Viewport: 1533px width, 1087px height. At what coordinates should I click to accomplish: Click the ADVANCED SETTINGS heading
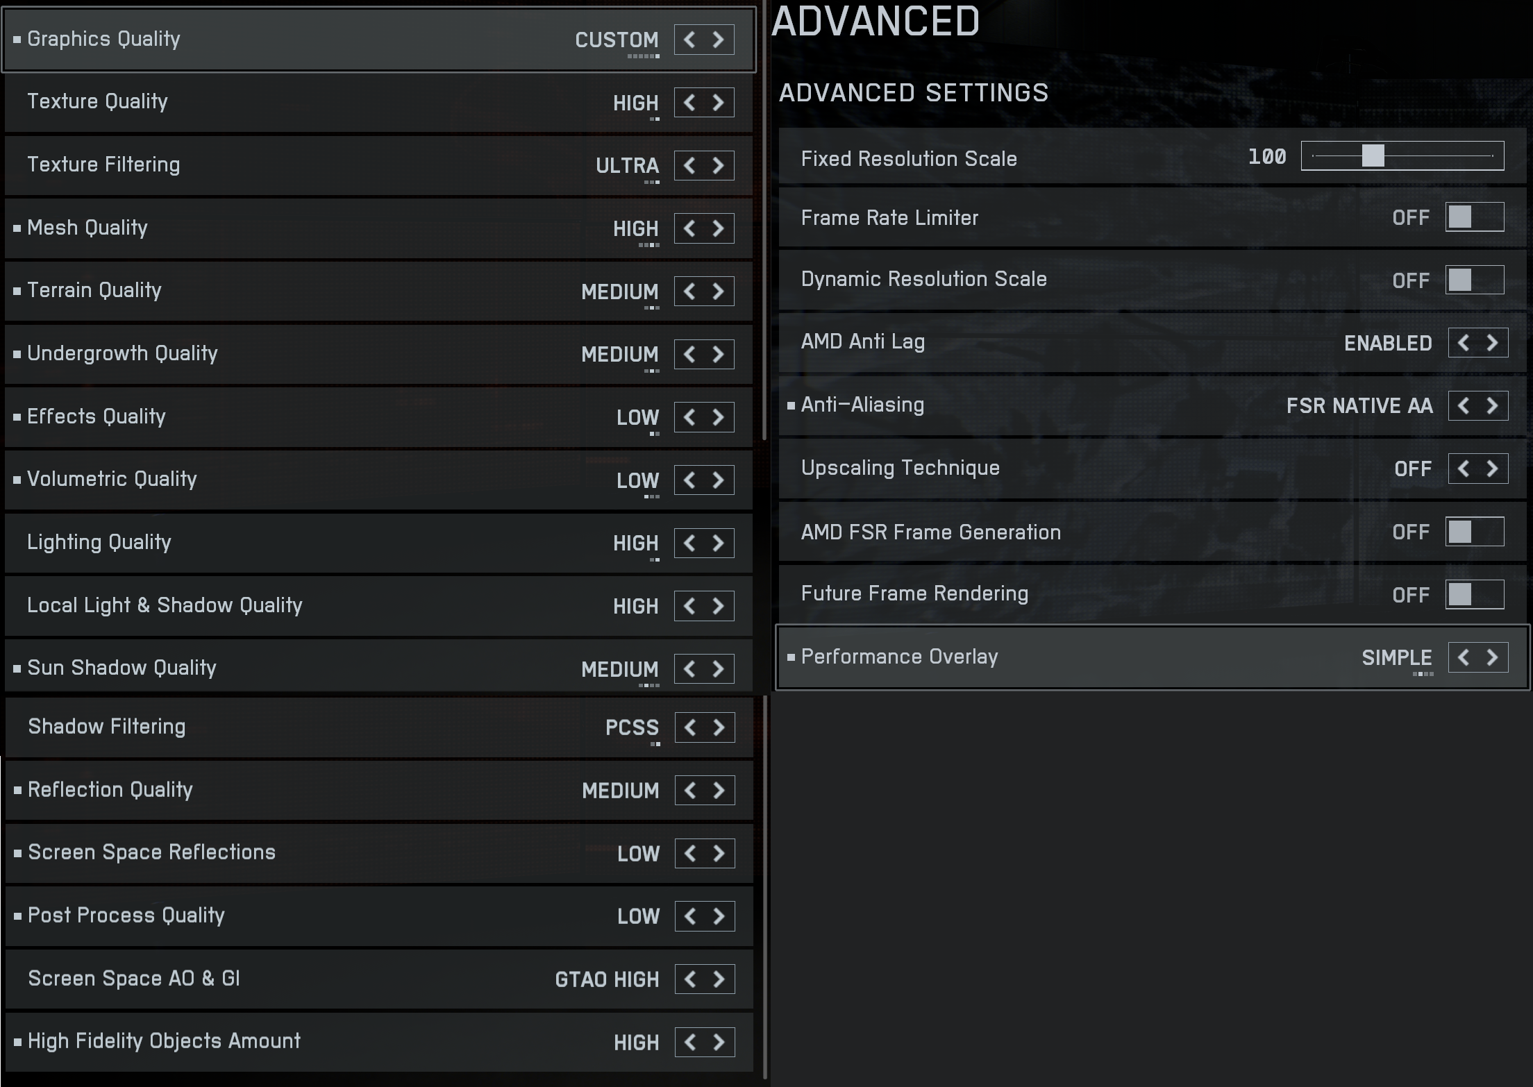913,92
